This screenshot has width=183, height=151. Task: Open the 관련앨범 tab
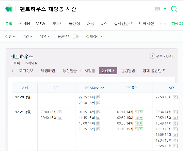(128, 71)
